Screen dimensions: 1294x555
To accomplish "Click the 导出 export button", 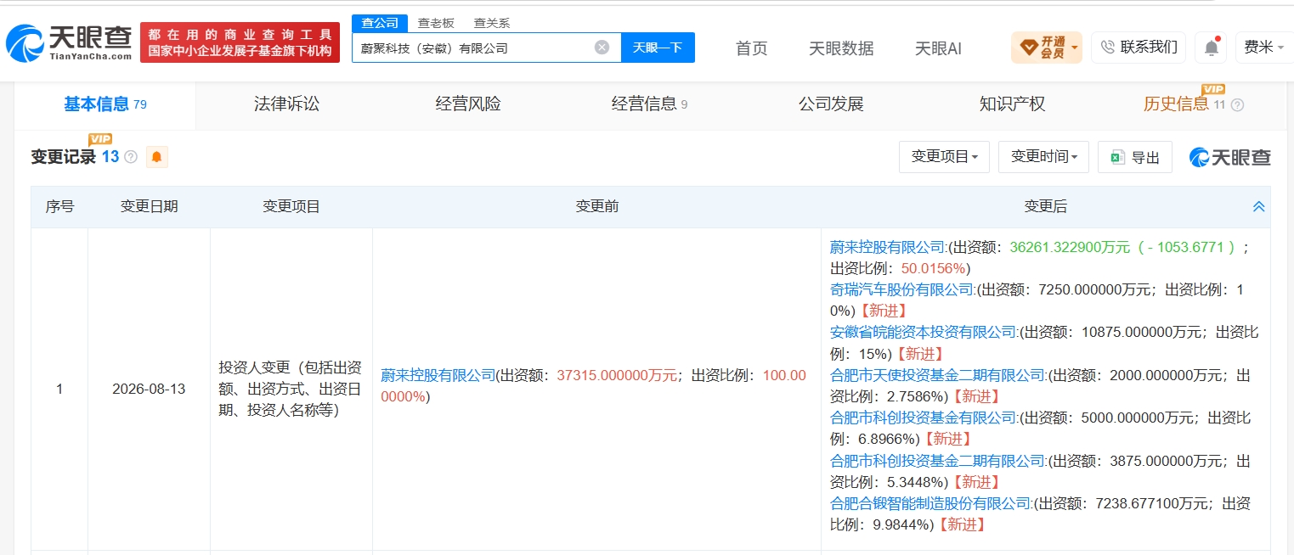I will 1135,157.
